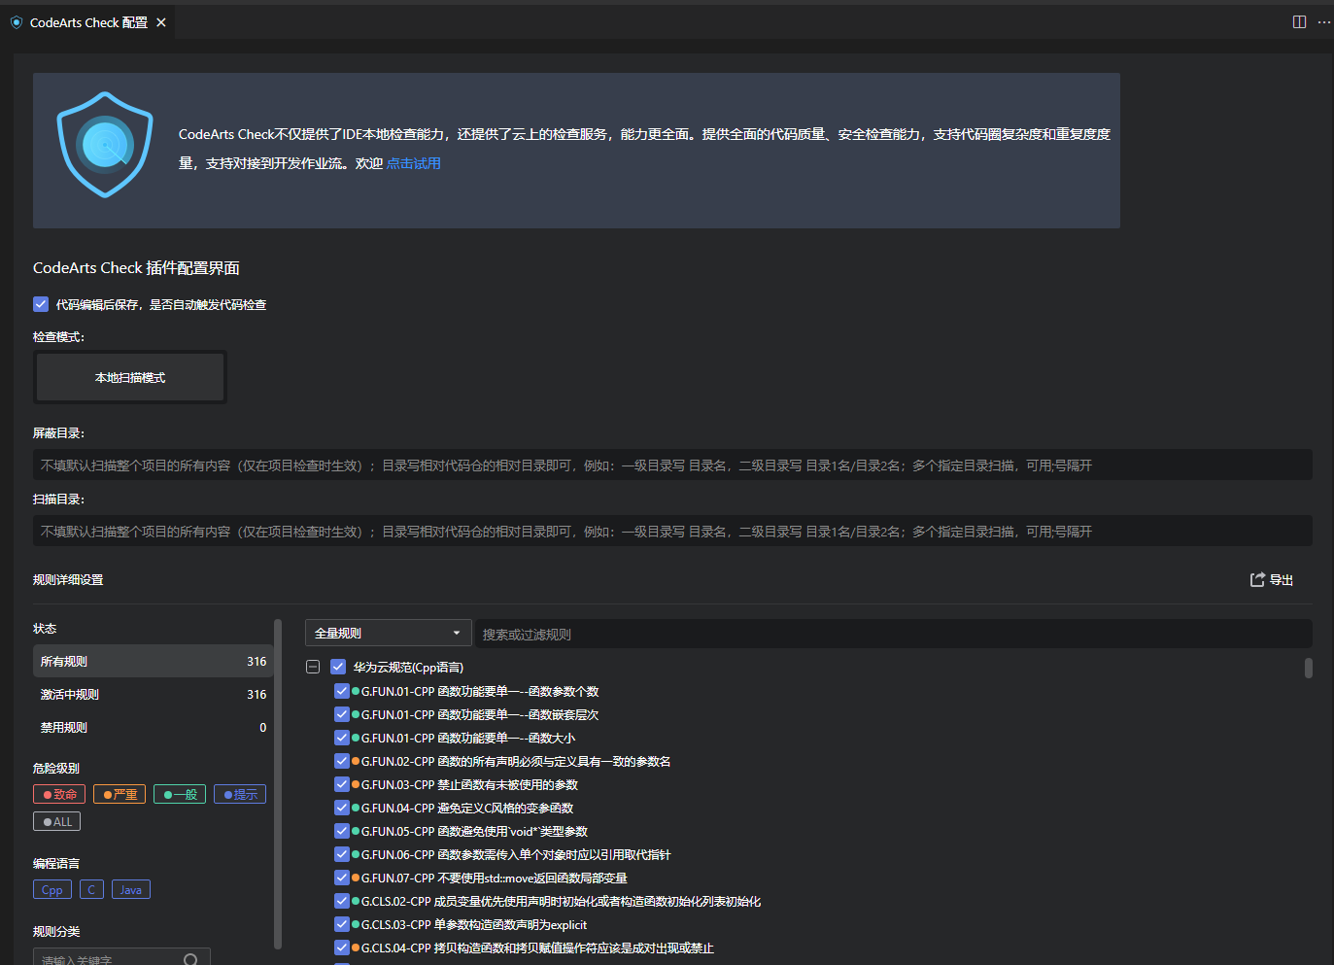Disable the G.CLS.03-CPP explicit rule

pos(342,924)
